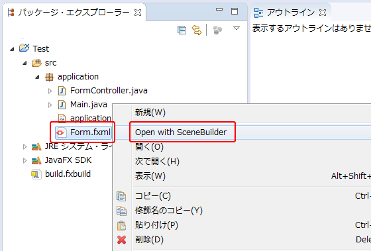The image size is (371, 251).
Task: Expand the JavaFX SDK library node
Action: coord(25,161)
